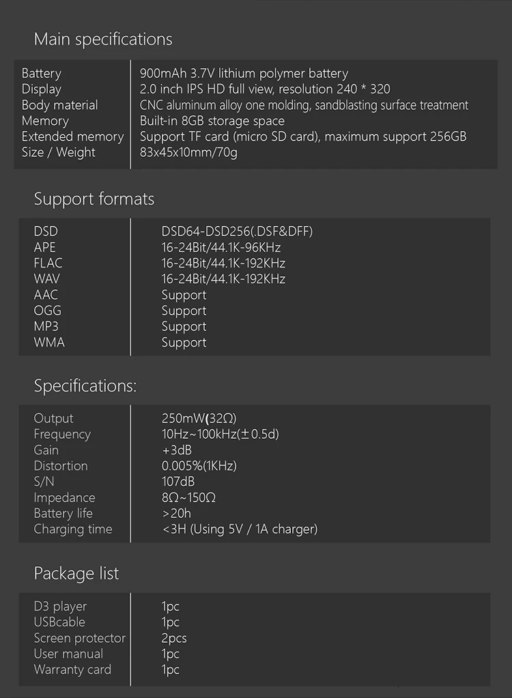Viewport: 512px width, 698px height.
Task: Select the Charging time label
Action: pyautogui.click(x=73, y=529)
